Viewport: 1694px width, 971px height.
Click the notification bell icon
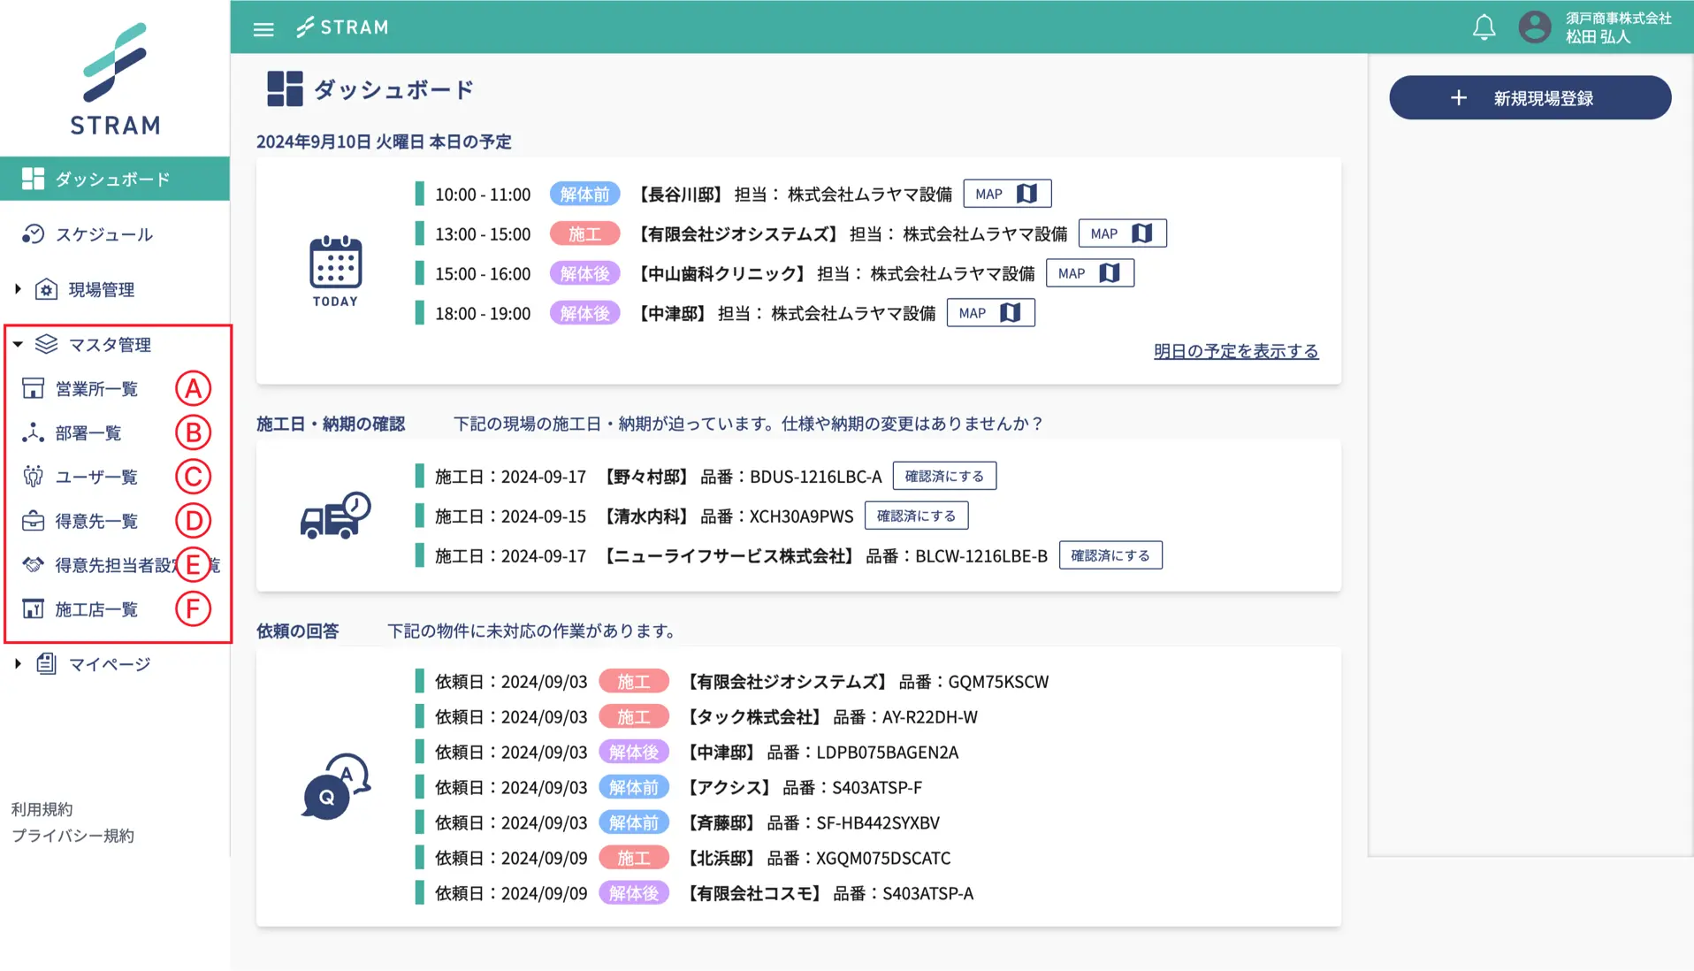1484,27
